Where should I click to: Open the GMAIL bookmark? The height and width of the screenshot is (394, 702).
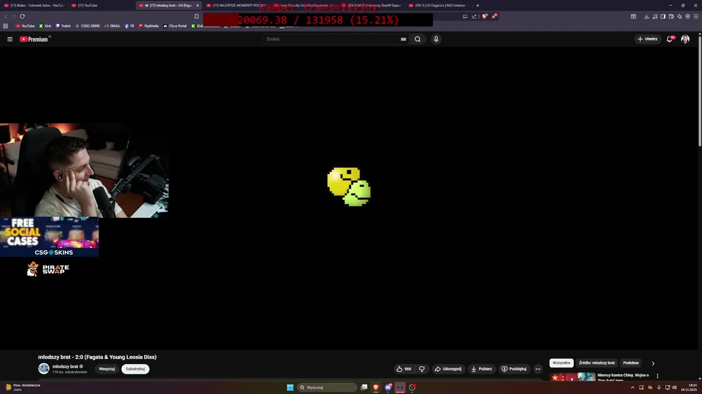(x=112, y=26)
